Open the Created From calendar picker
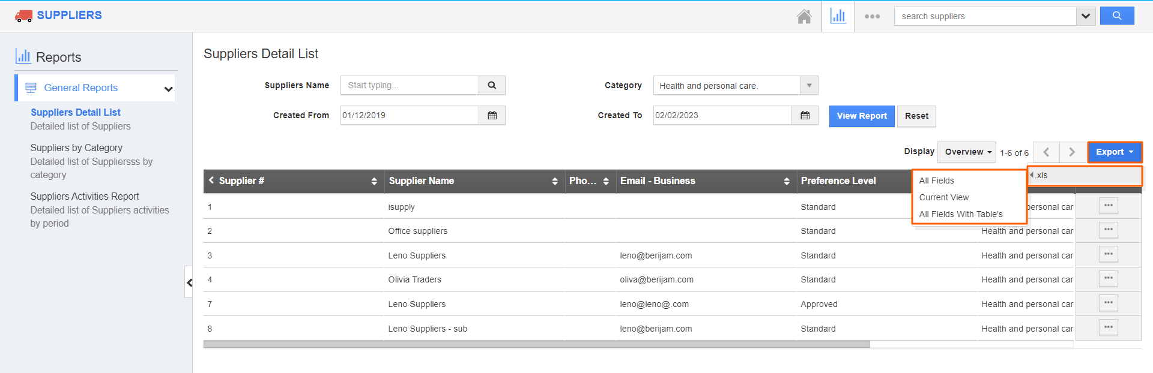 click(x=492, y=115)
